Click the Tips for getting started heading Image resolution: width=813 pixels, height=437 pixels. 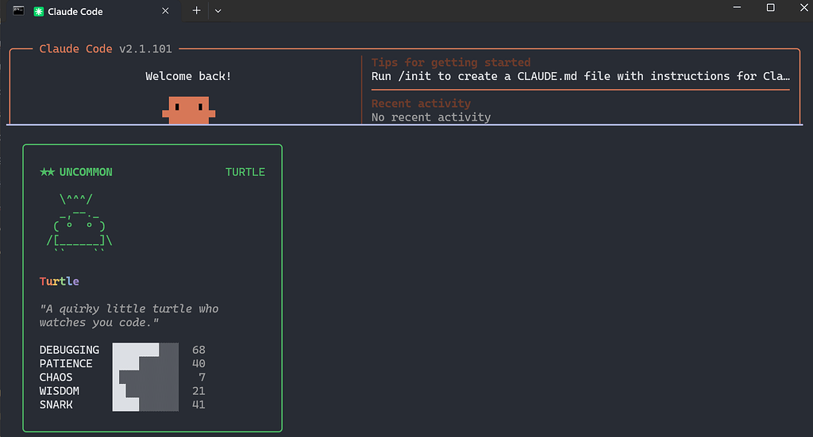point(451,62)
